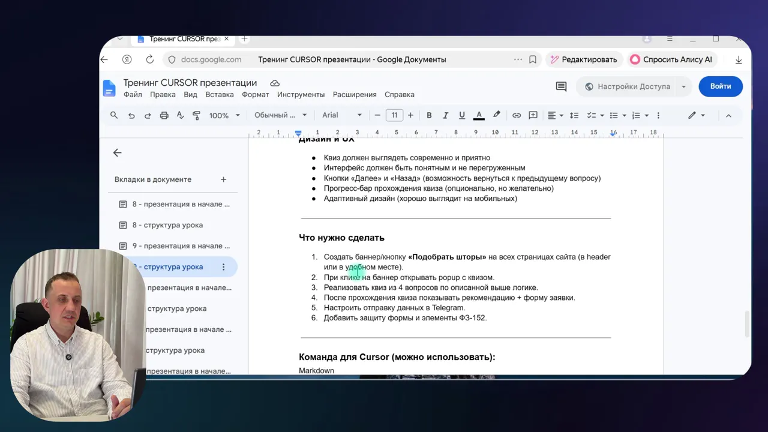Image resolution: width=768 pixels, height=432 pixels.
Task: Open the Расширения menu
Action: (x=355, y=94)
